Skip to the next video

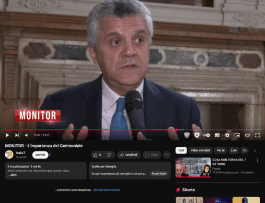click(17, 135)
